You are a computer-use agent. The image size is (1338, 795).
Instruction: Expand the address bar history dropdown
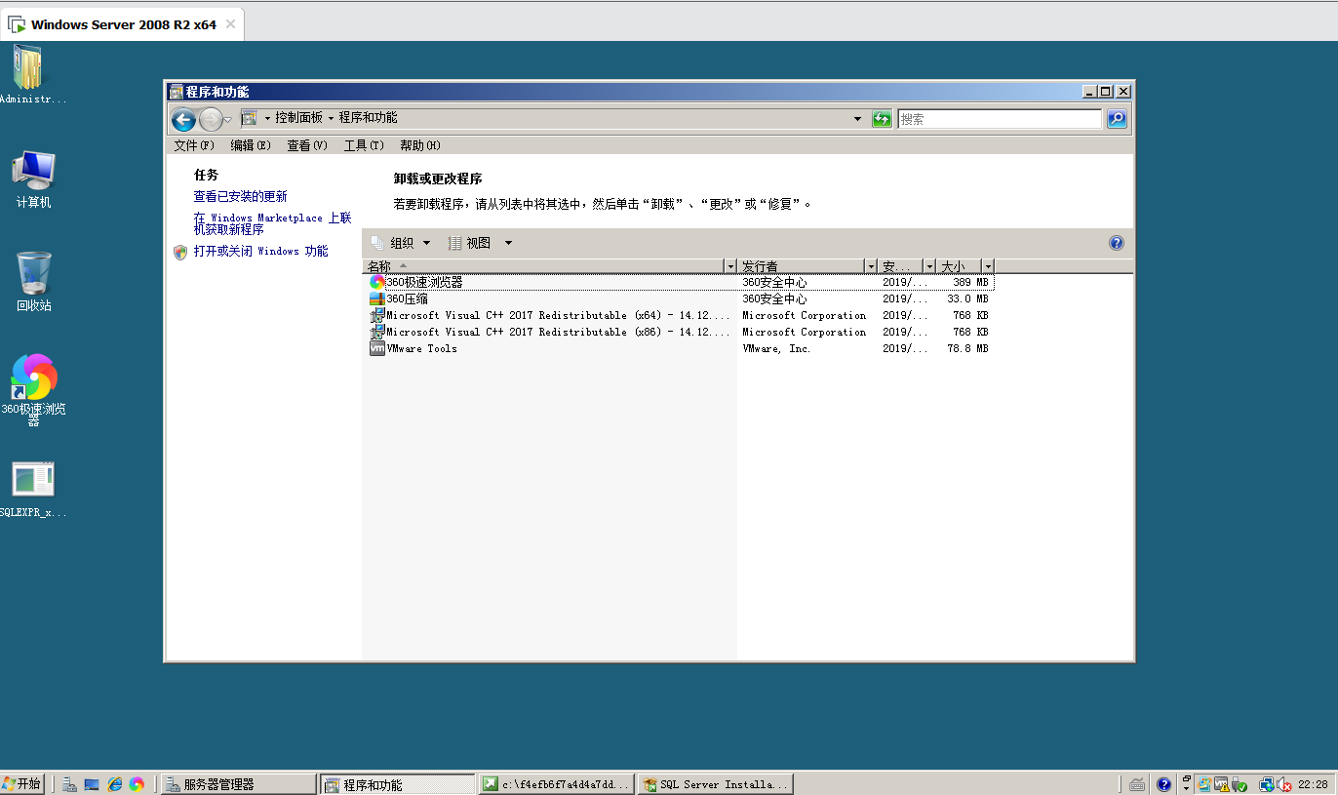tap(857, 119)
